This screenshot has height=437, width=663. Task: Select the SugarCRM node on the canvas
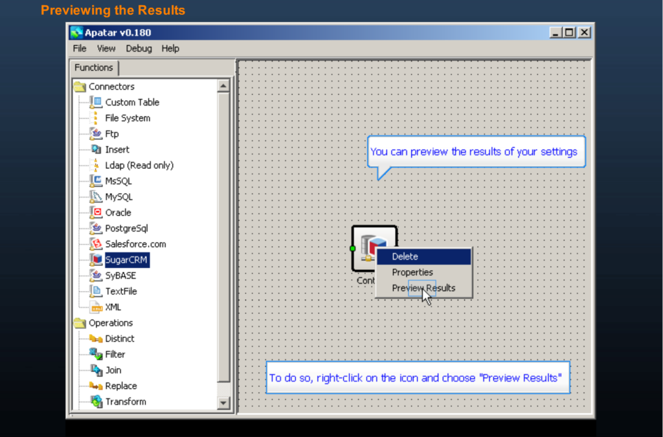374,249
